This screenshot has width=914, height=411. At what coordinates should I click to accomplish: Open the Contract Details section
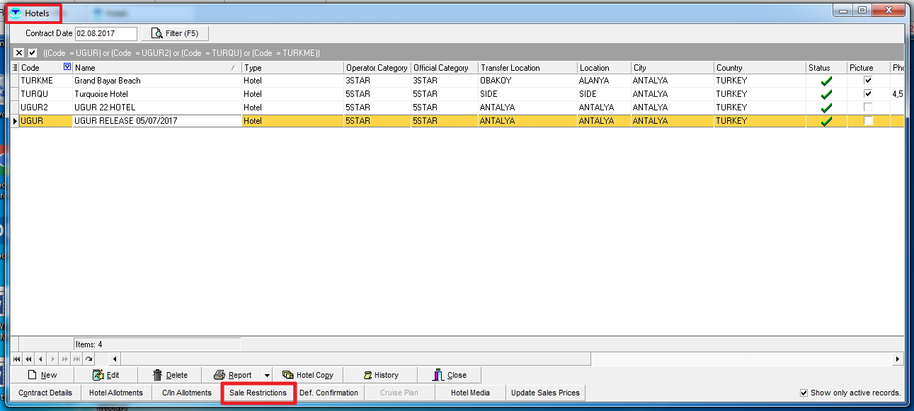(45, 393)
